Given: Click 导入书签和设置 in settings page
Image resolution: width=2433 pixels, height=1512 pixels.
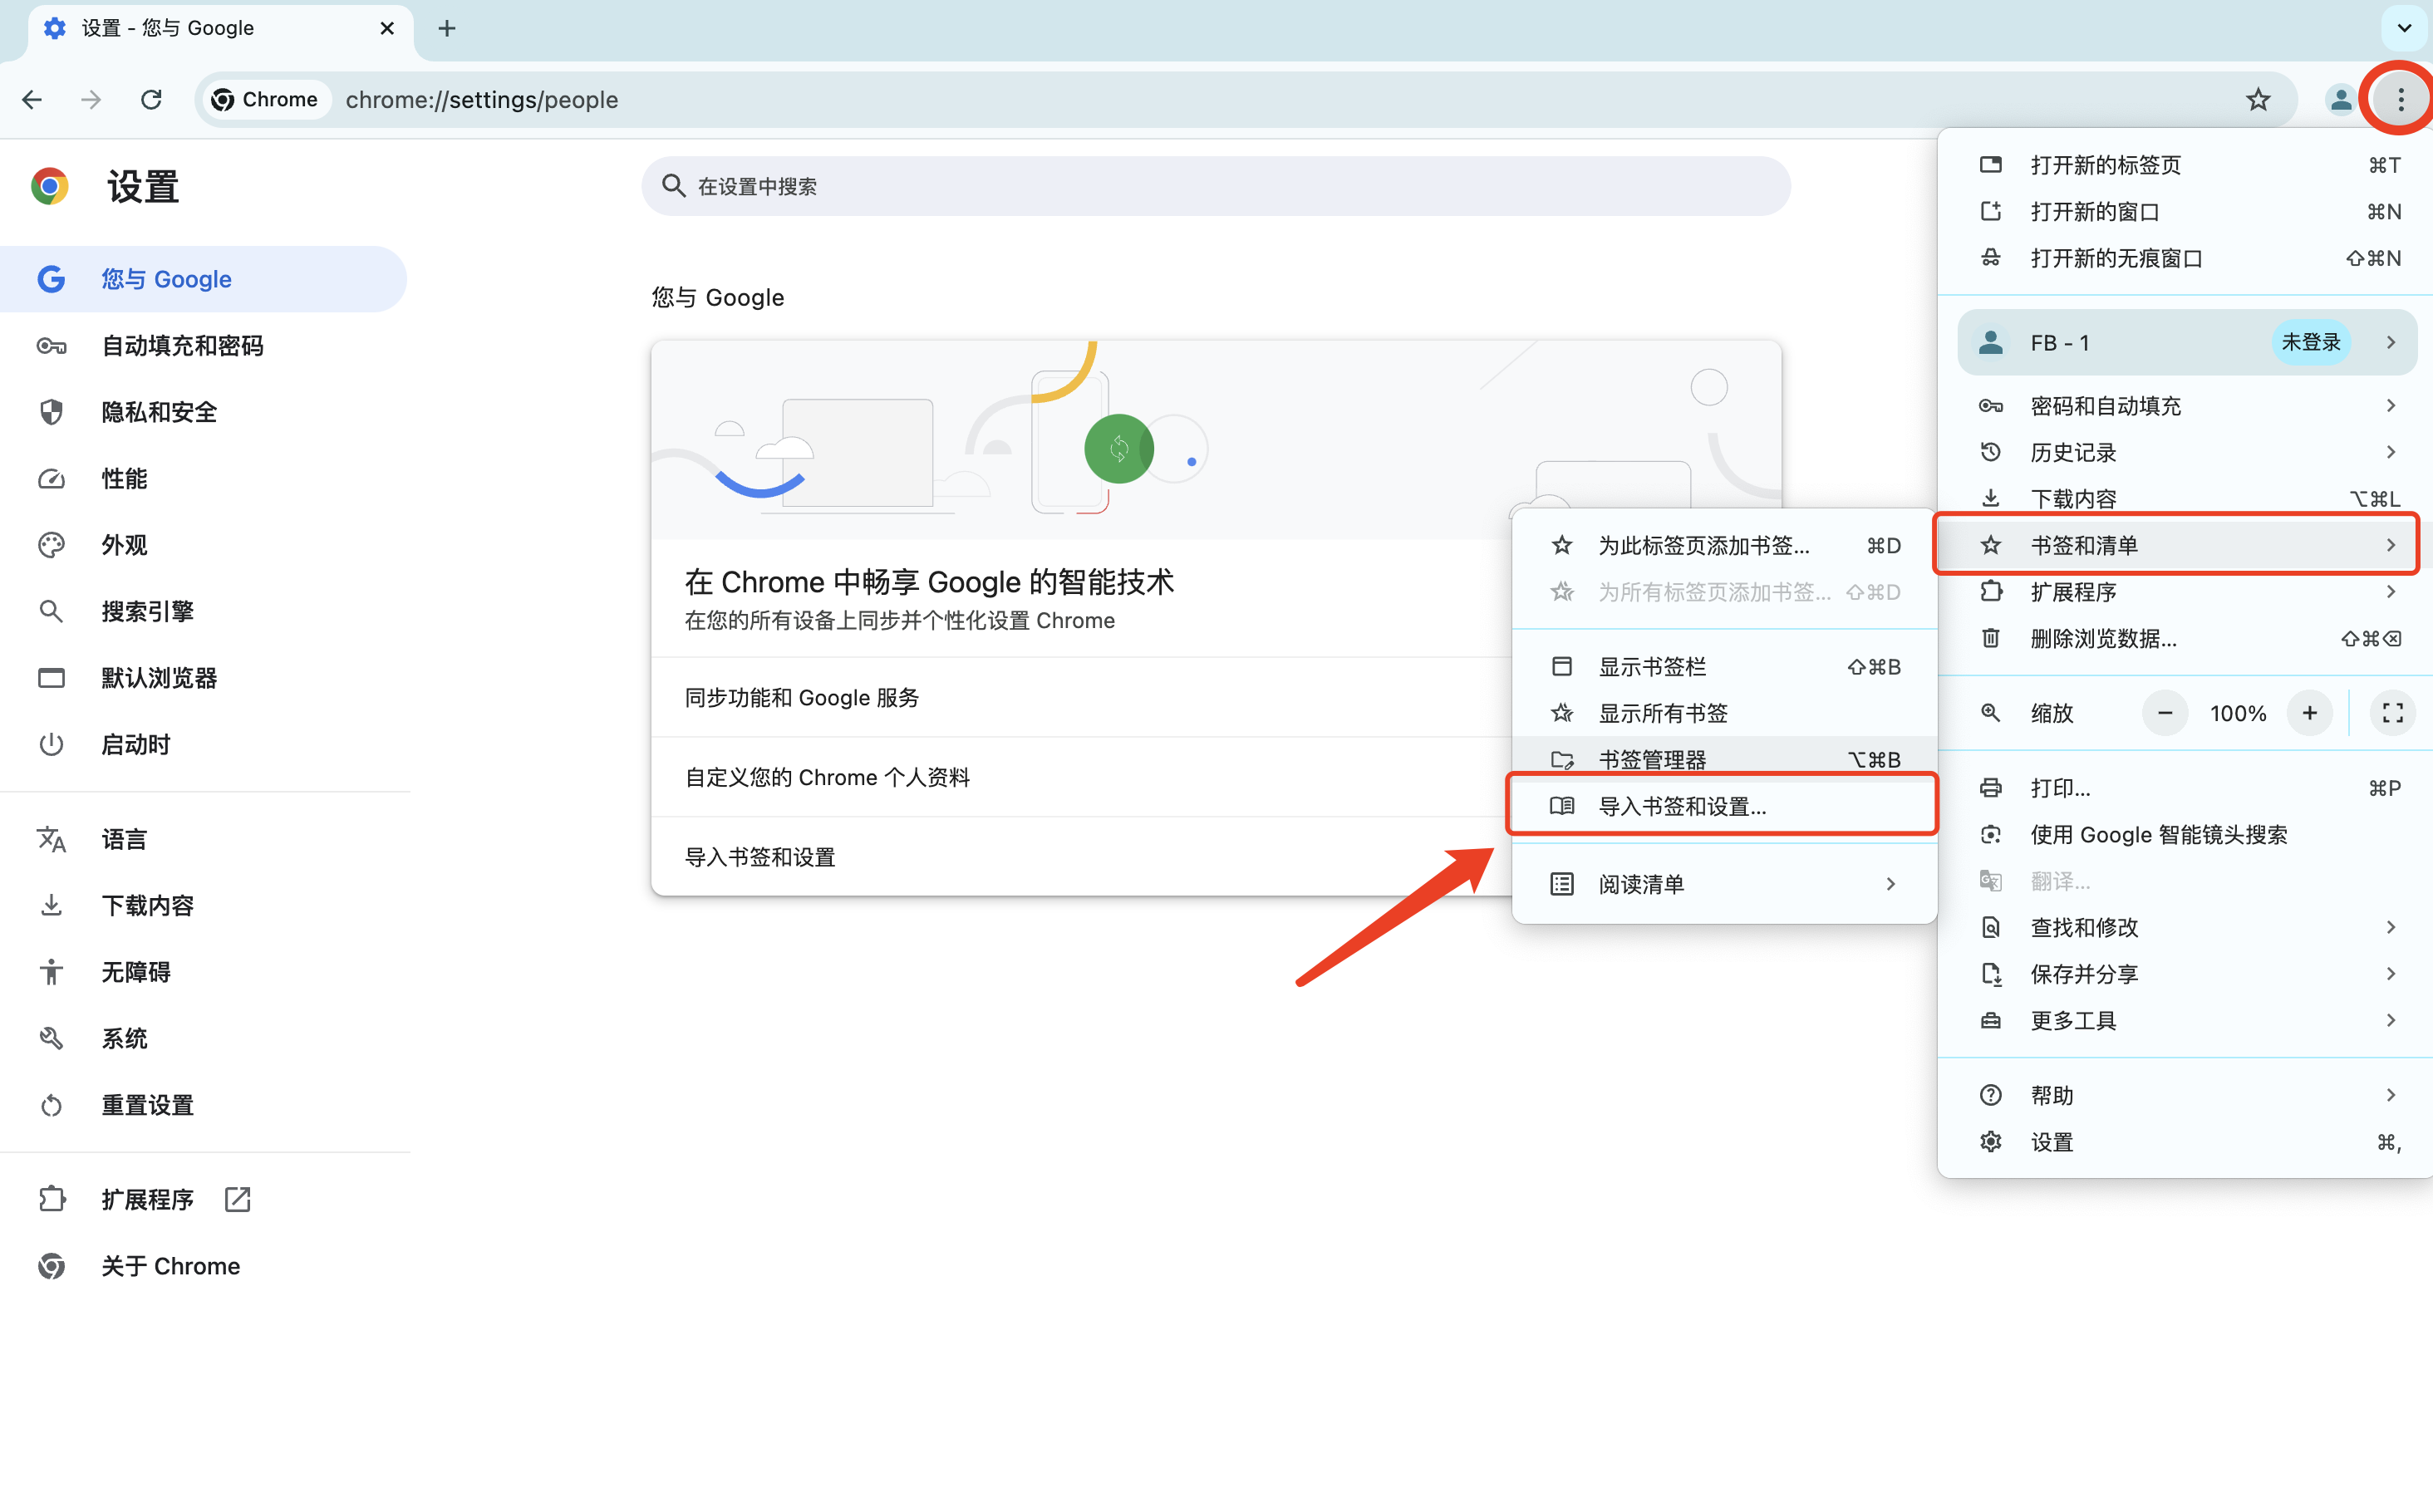Looking at the screenshot, I should click(x=1082, y=857).
